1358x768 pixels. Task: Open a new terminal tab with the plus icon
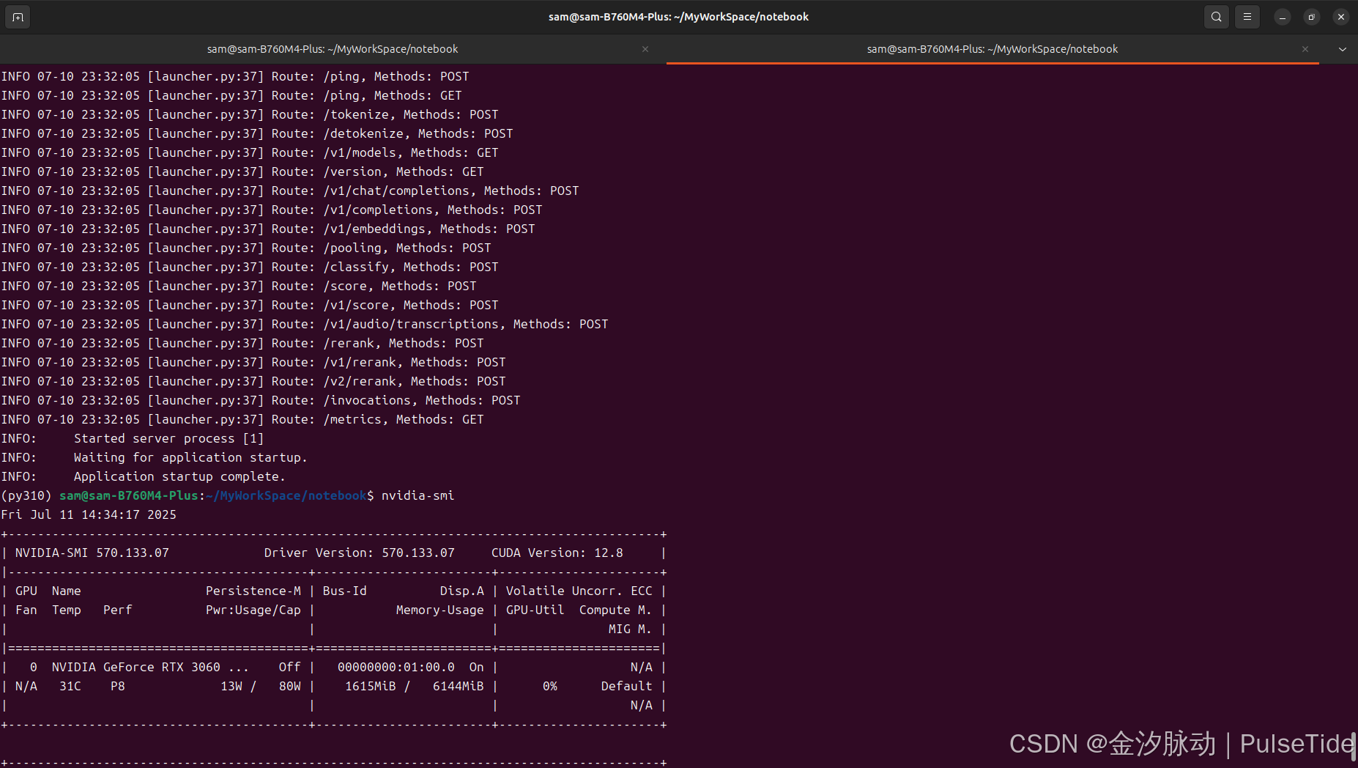pyautogui.click(x=18, y=17)
